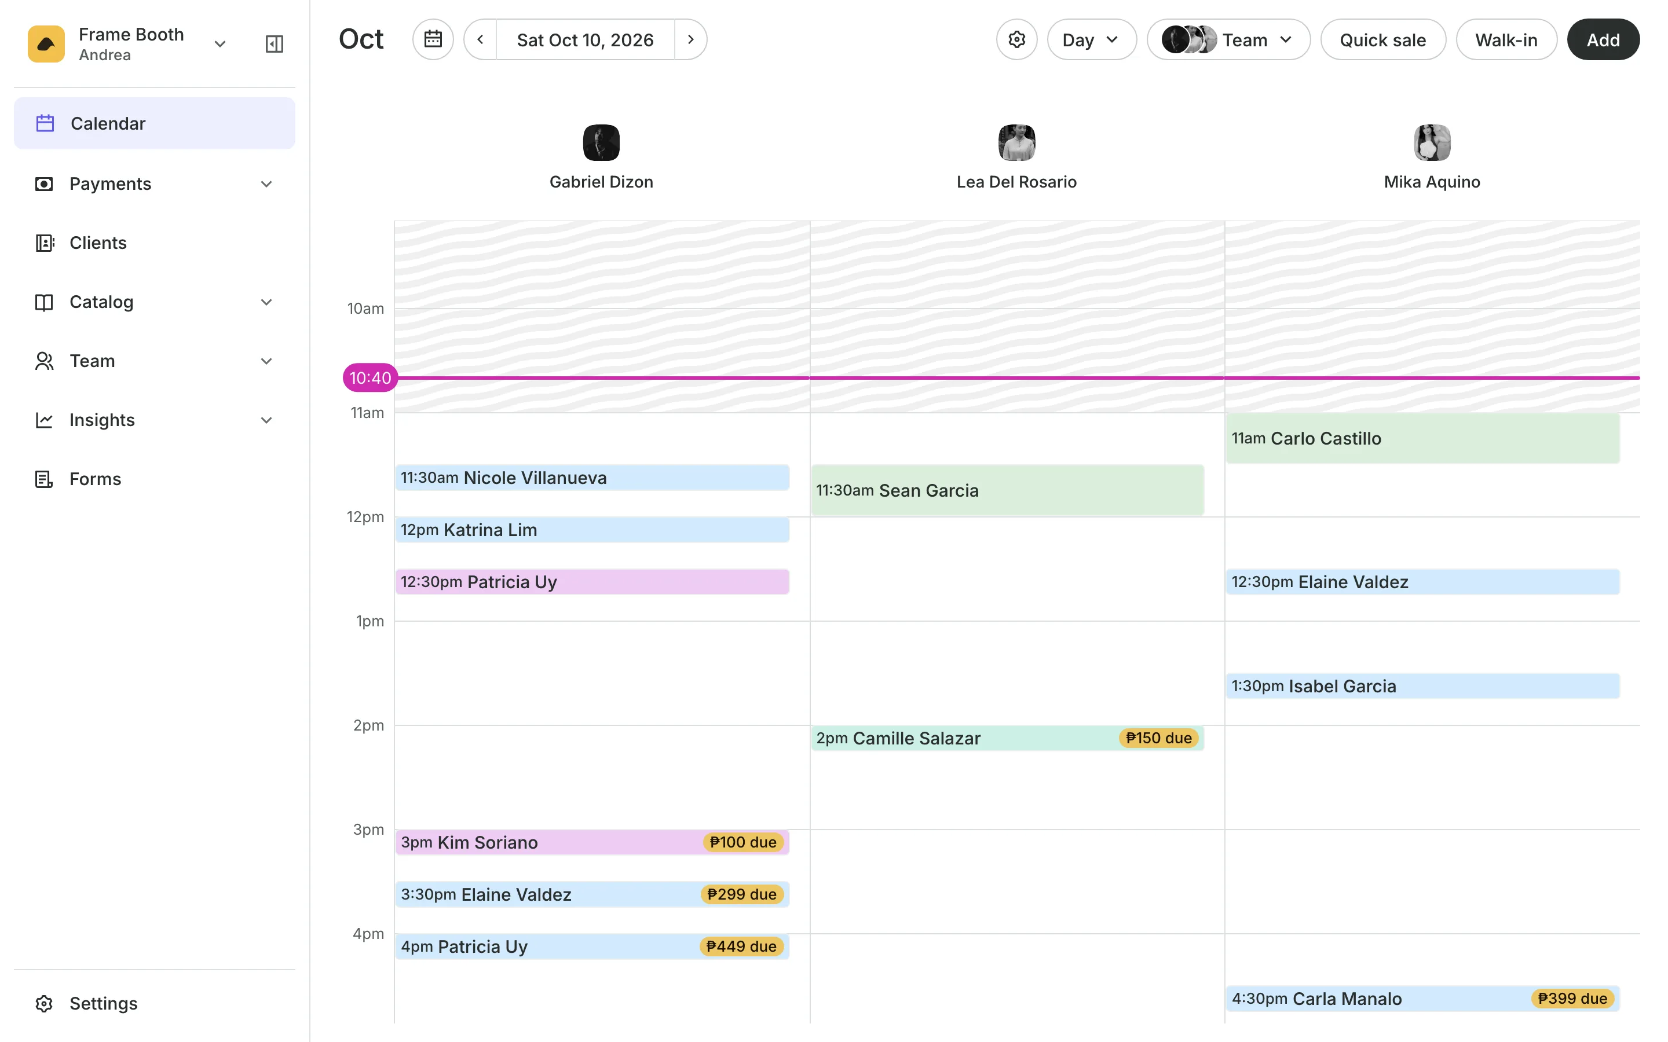Click the Walk-in button
This screenshot has height=1042, width=1668.
[x=1506, y=39]
